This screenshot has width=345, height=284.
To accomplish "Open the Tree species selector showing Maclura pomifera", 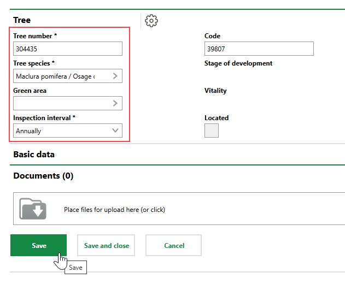I will (x=60, y=76).
